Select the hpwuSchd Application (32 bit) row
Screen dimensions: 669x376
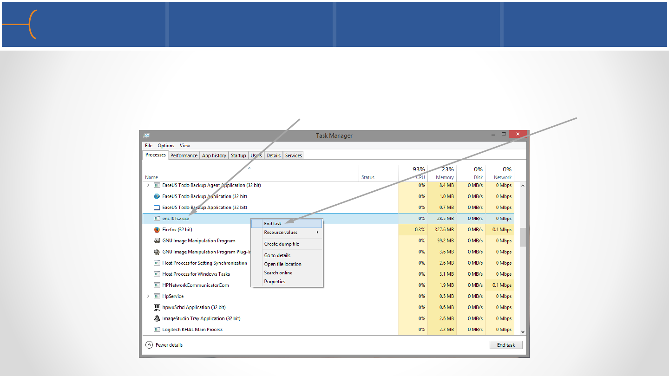328,308
